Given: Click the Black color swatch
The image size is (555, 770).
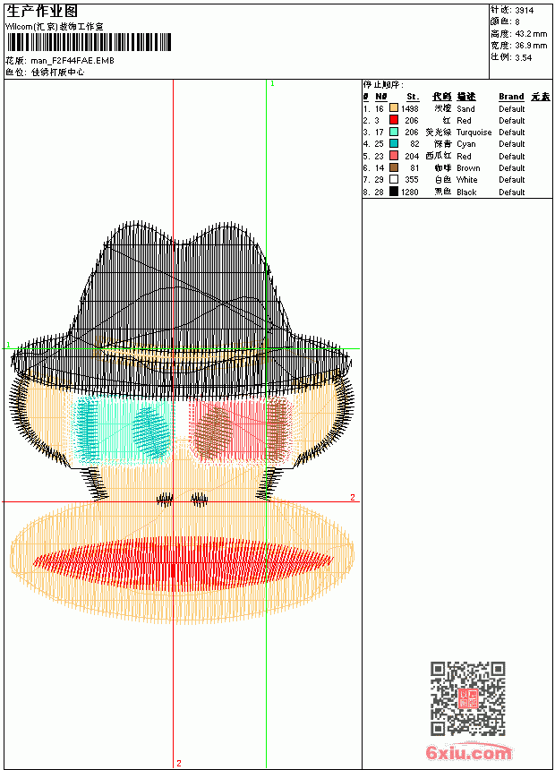Looking at the screenshot, I should click(x=393, y=192).
